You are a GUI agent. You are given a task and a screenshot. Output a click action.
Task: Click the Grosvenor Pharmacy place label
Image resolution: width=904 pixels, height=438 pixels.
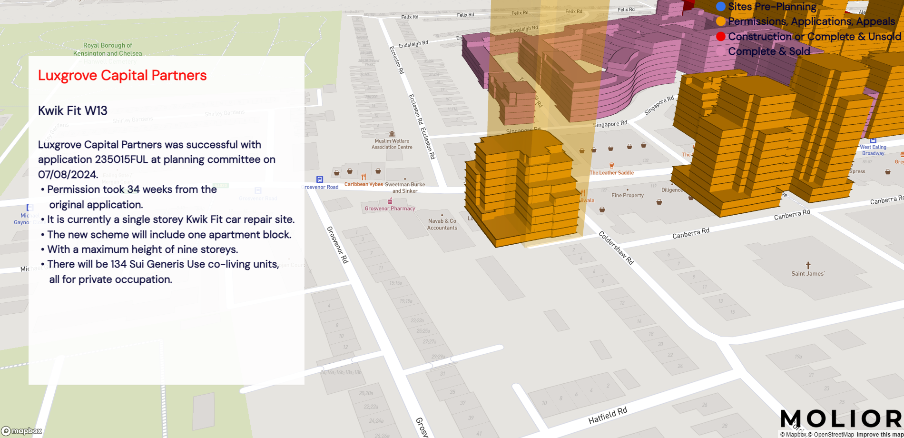click(x=390, y=209)
